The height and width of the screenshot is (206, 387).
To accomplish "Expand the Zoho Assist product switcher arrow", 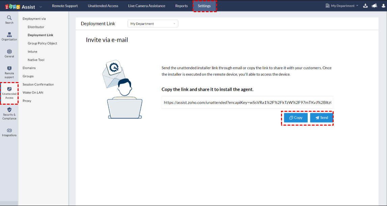I will point(41,7).
